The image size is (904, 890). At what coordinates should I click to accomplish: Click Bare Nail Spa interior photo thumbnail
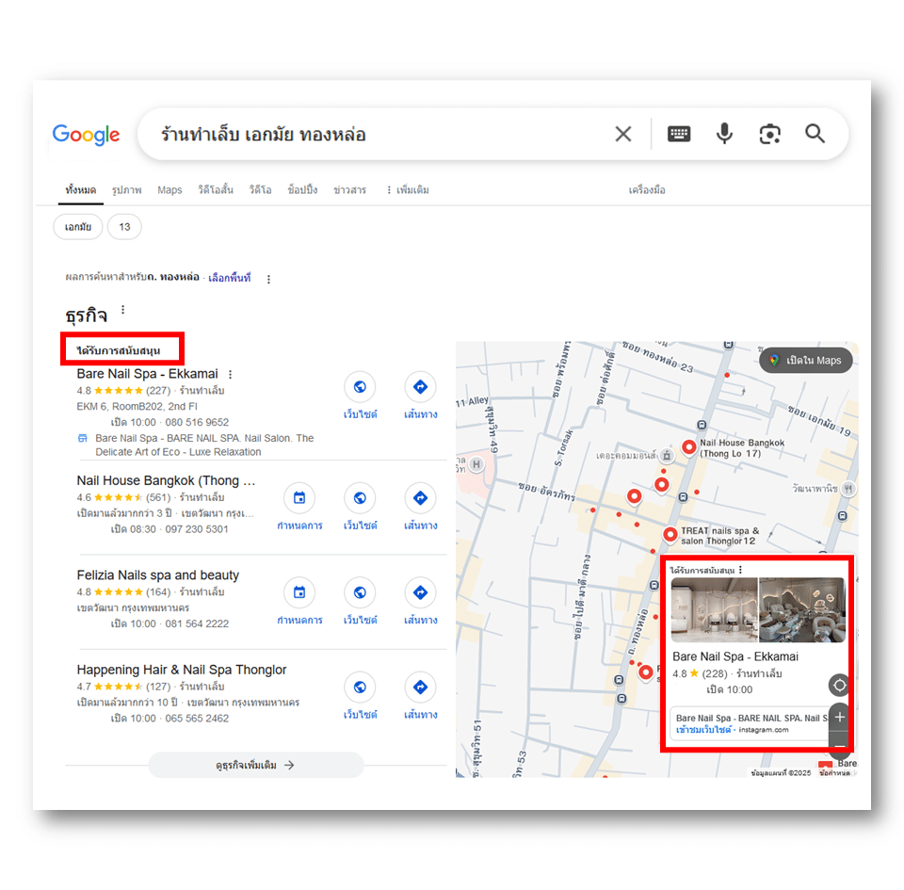[x=714, y=610]
